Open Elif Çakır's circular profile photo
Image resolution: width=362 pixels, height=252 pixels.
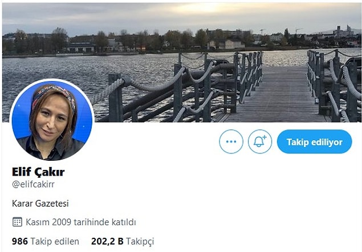[52, 120]
